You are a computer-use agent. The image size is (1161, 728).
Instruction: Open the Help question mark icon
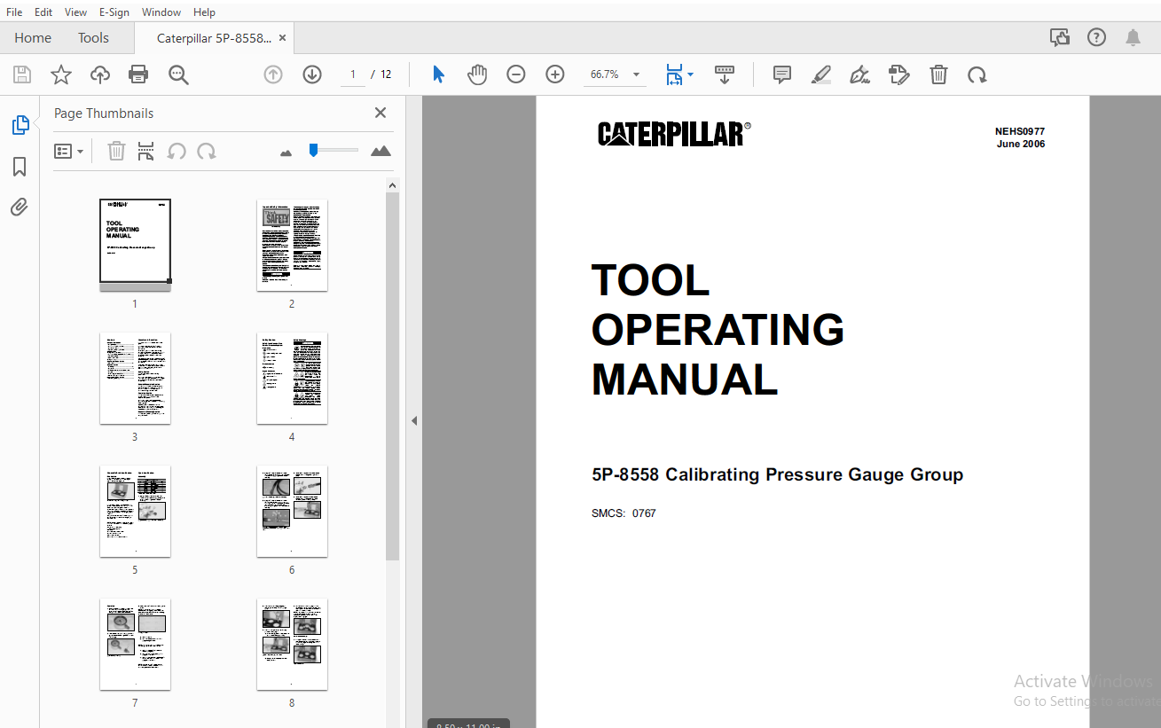1097,37
